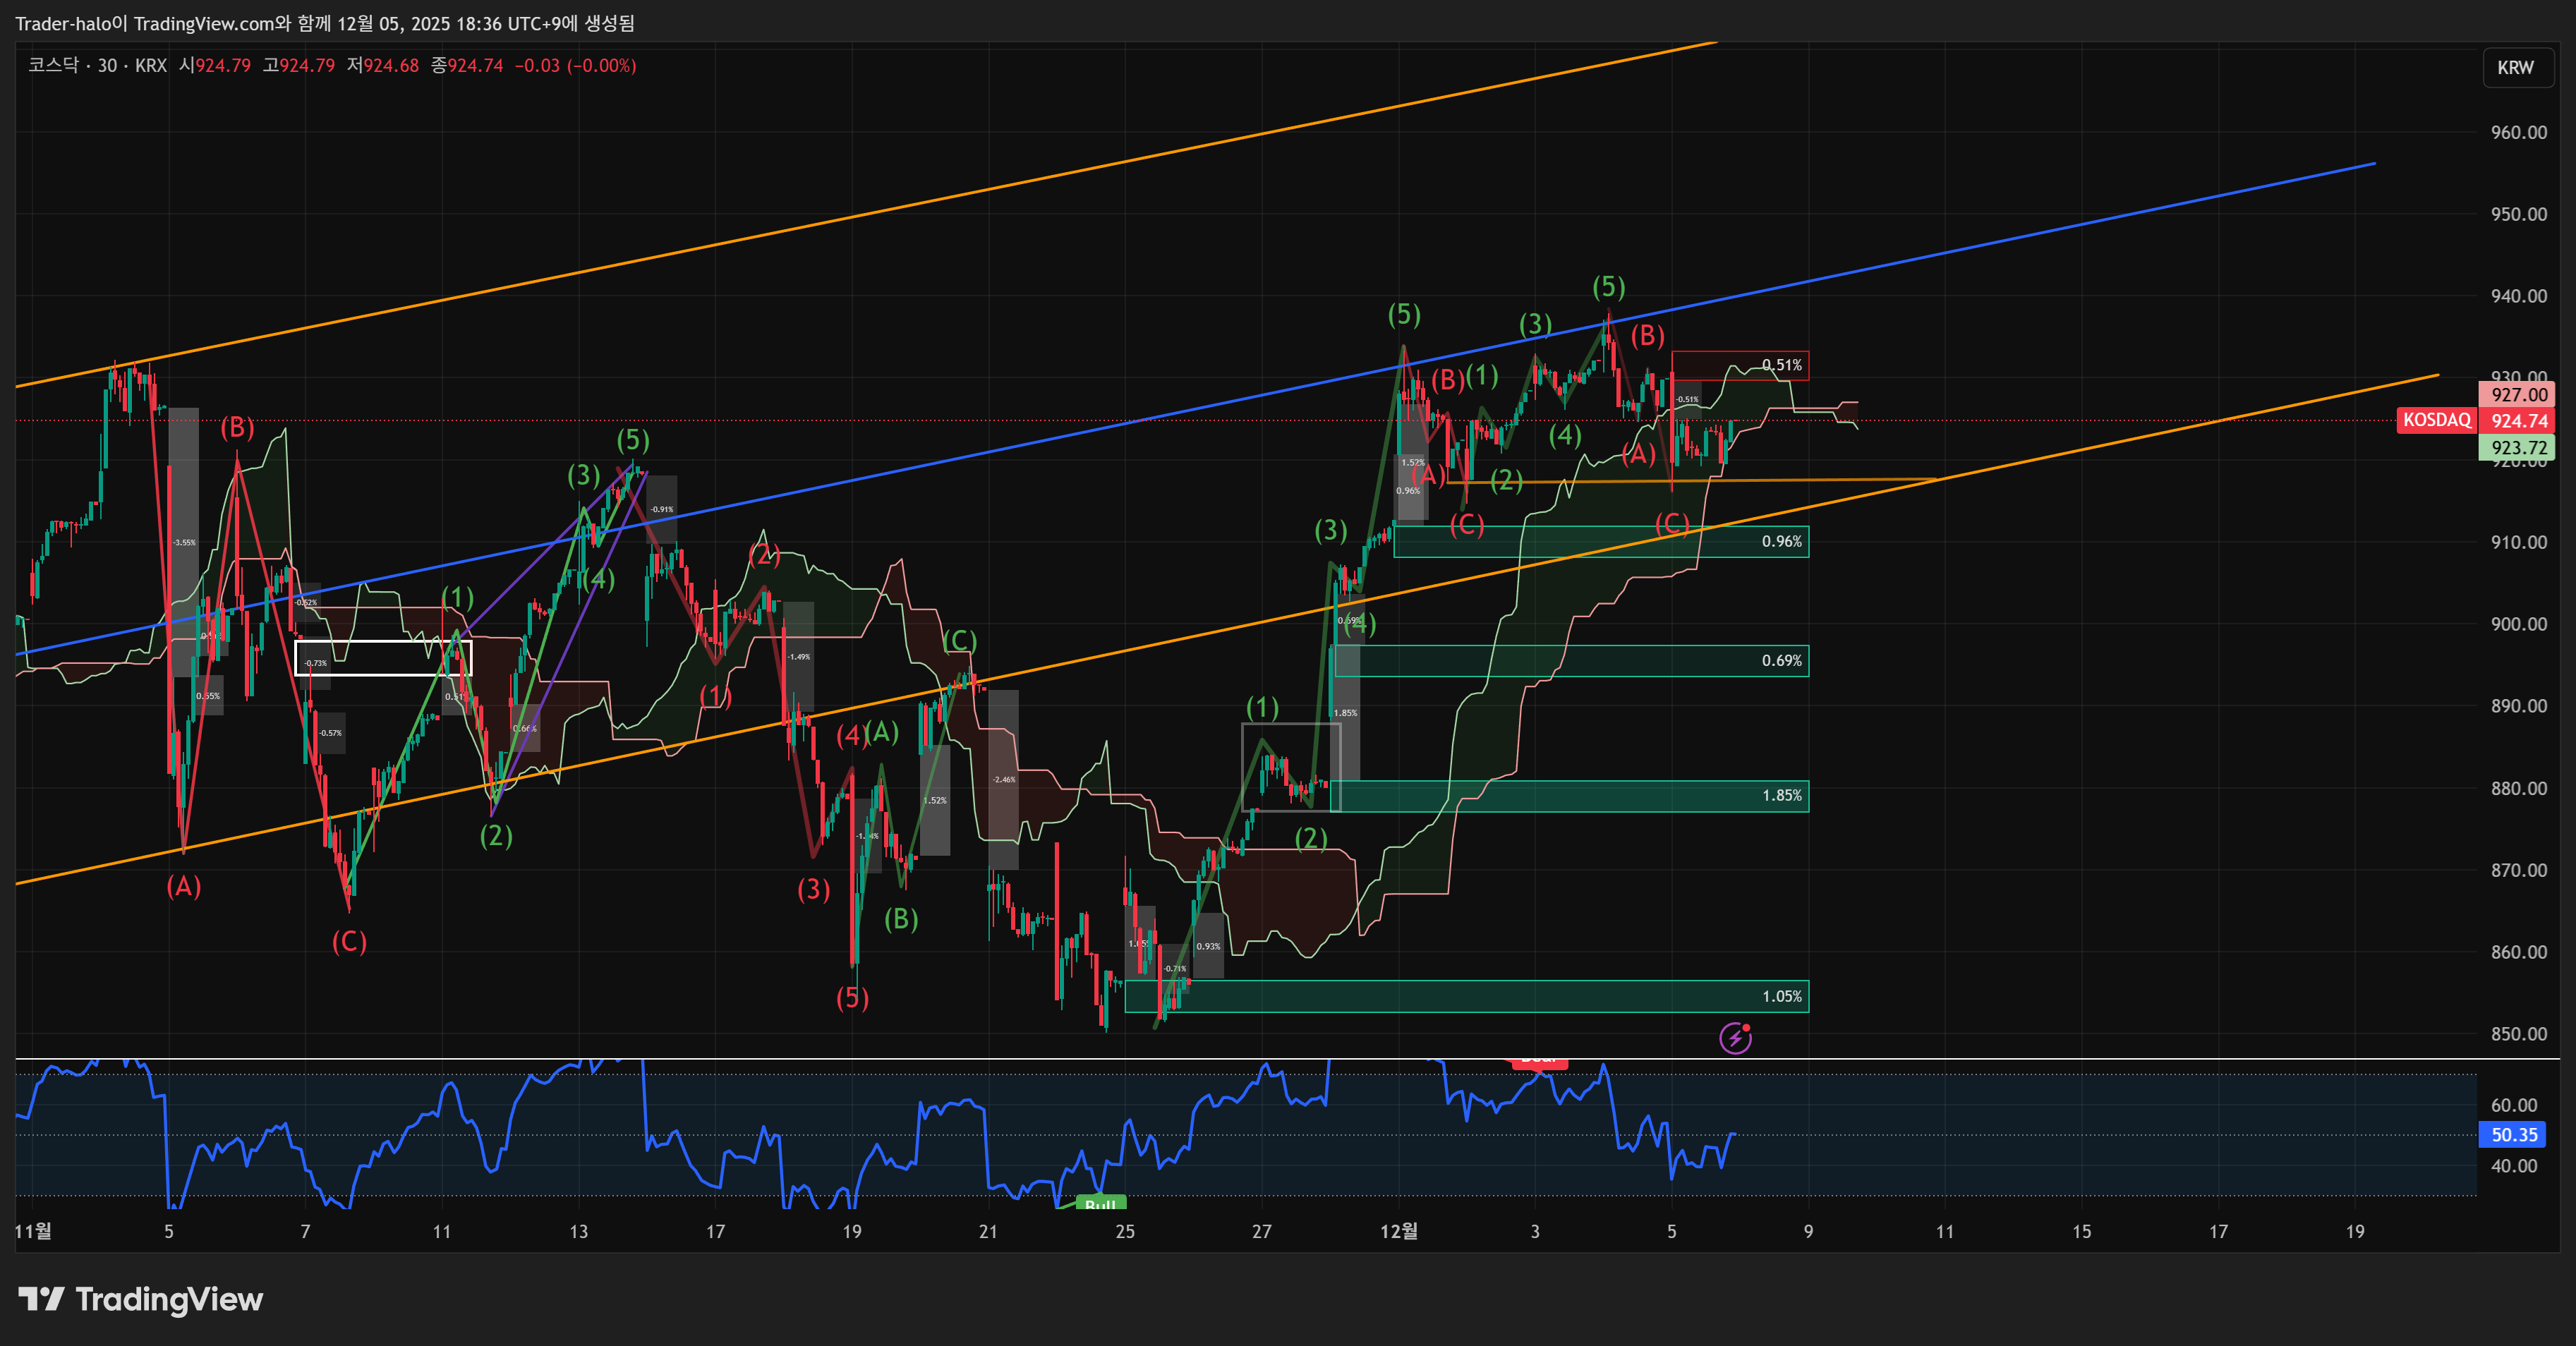Click the change value -0.03 (-0.00%)
2576x1346 pixels.
[x=575, y=66]
